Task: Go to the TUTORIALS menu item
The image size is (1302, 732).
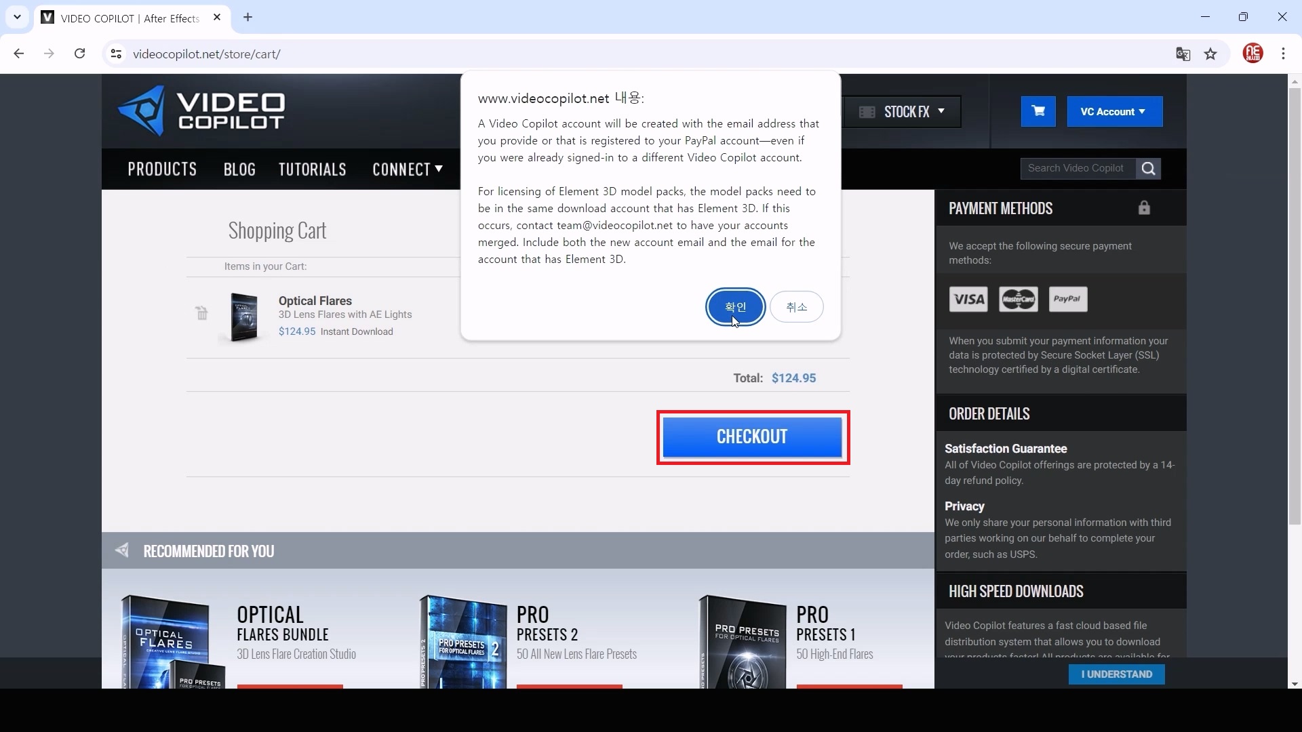Action: 312,169
